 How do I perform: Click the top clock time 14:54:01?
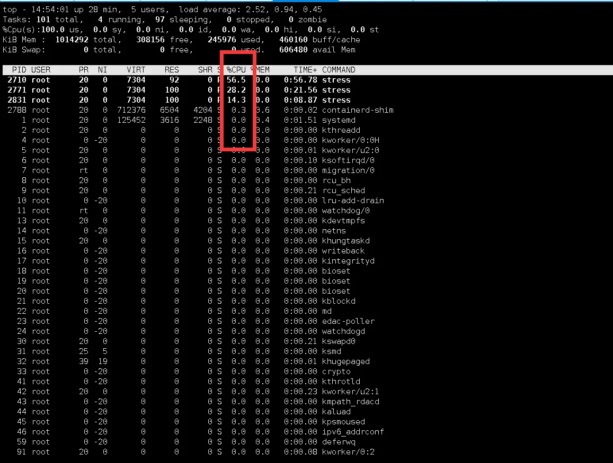point(50,10)
